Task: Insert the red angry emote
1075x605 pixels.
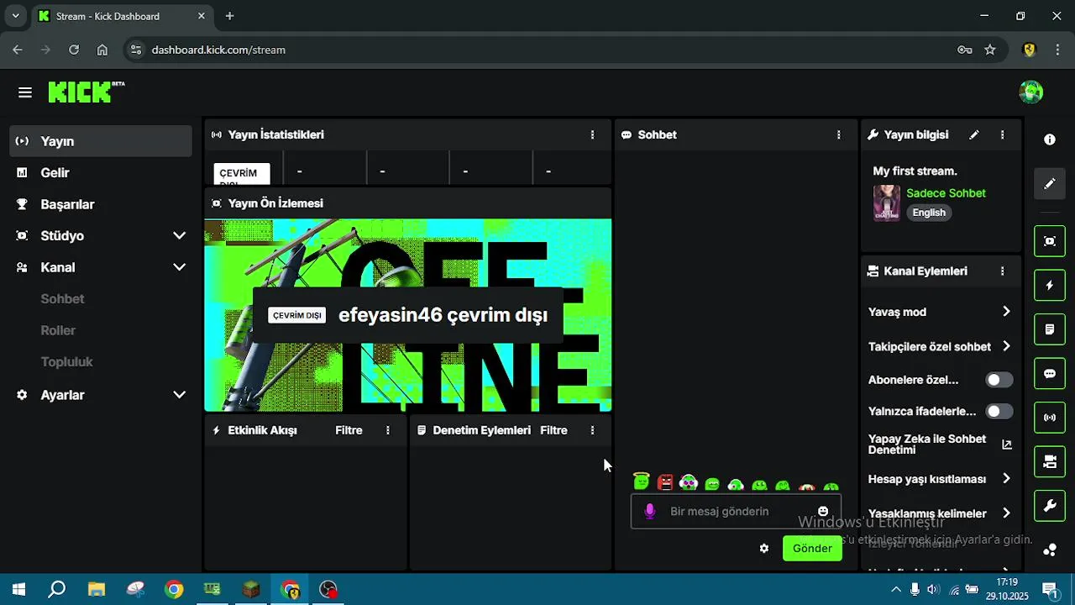Action: (x=665, y=482)
